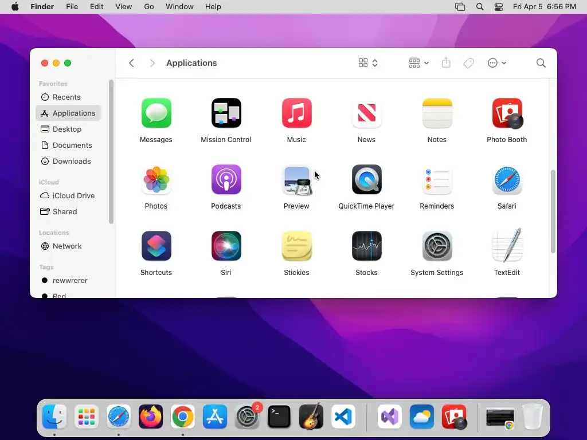
Task: Click the sidebar vertical scrollbar
Action: [111, 151]
